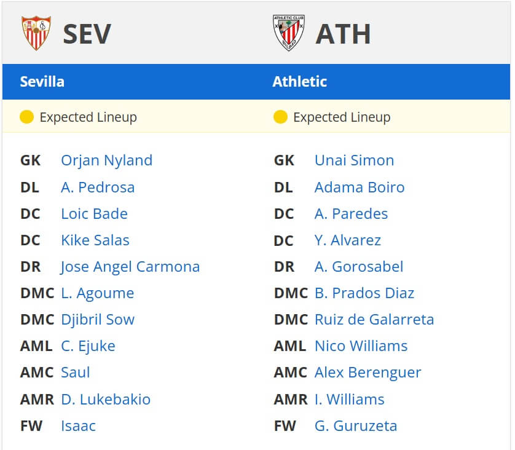The width and height of the screenshot is (515, 450).
Task: View D. Lukebakio player profile
Action: coord(106,399)
